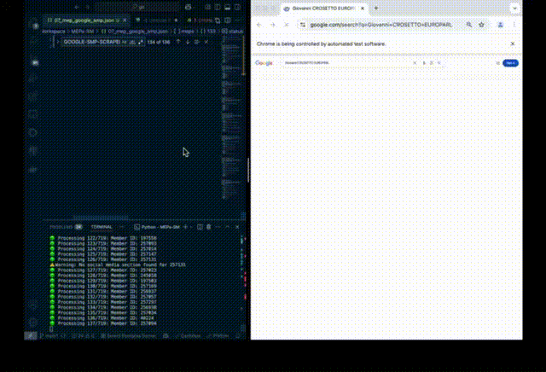
Task: Click the Google logo on search page
Action: [264, 63]
